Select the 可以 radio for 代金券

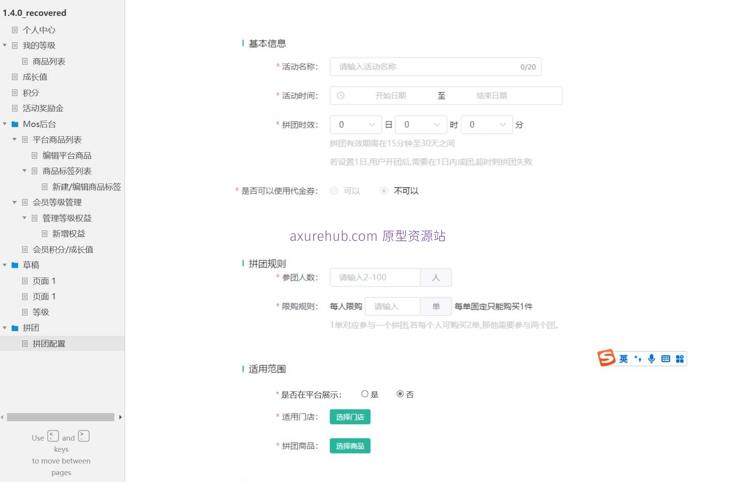pos(333,191)
